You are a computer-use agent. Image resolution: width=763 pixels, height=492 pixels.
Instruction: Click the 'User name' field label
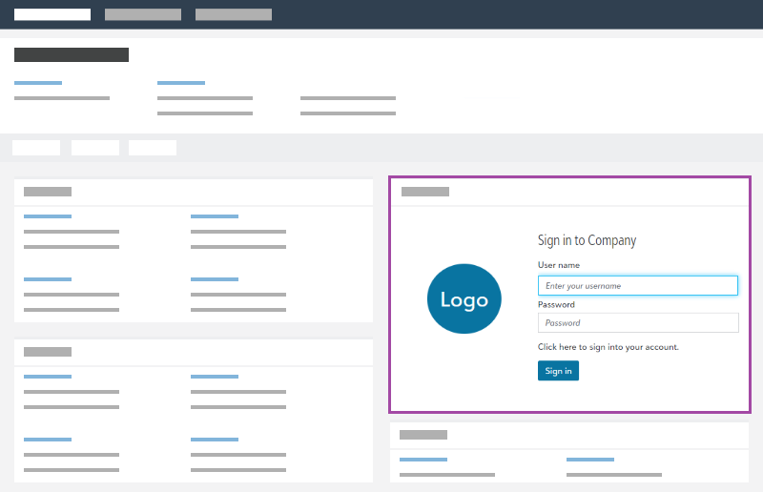pyautogui.click(x=558, y=265)
